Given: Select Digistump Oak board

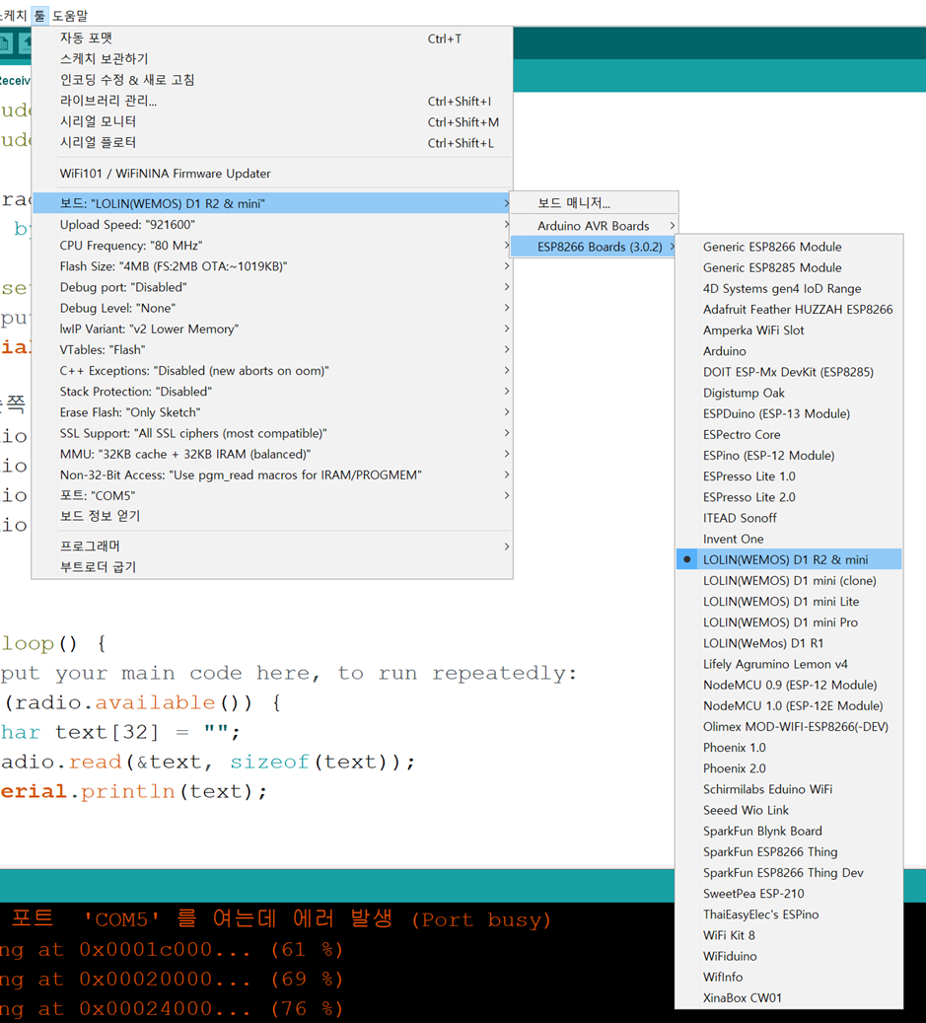Looking at the screenshot, I should click(789, 393).
